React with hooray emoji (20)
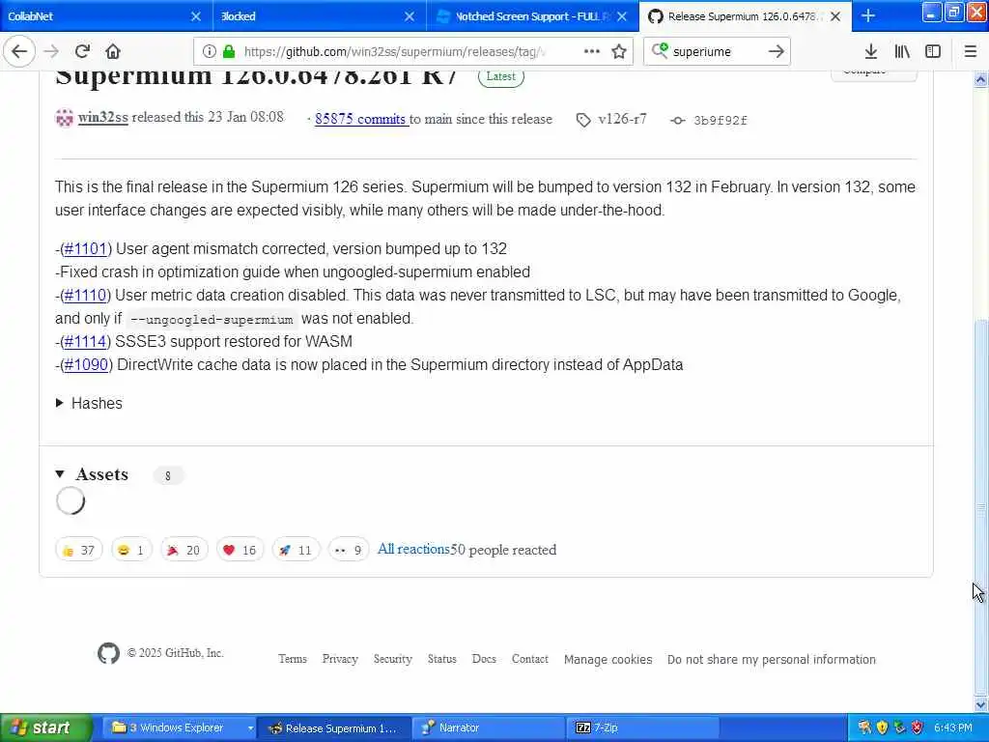 coord(184,550)
